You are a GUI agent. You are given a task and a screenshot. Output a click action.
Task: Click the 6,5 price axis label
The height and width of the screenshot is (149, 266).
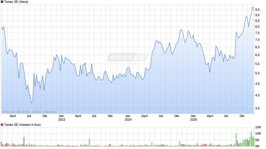257,47
